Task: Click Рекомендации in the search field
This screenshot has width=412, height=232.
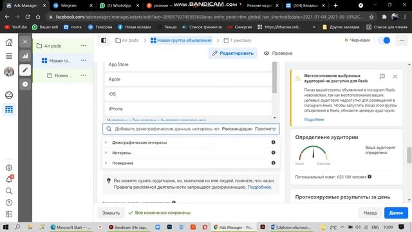Action: 237,129
